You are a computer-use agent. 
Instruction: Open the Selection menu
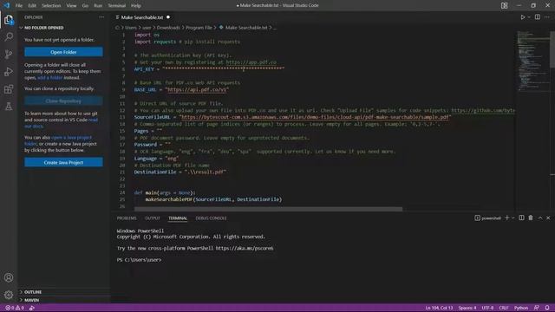pos(51,6)
